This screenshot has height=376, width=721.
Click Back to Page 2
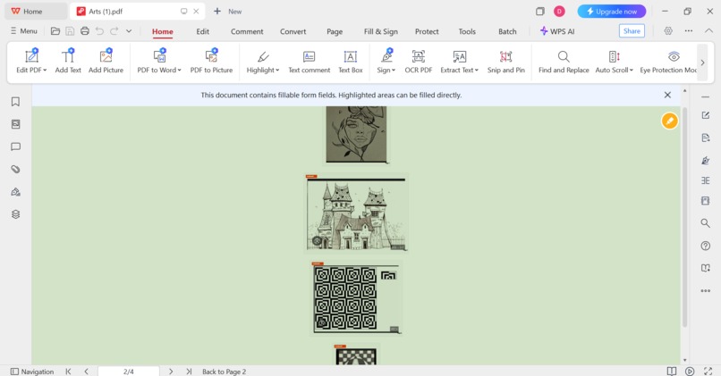[224, 372]
